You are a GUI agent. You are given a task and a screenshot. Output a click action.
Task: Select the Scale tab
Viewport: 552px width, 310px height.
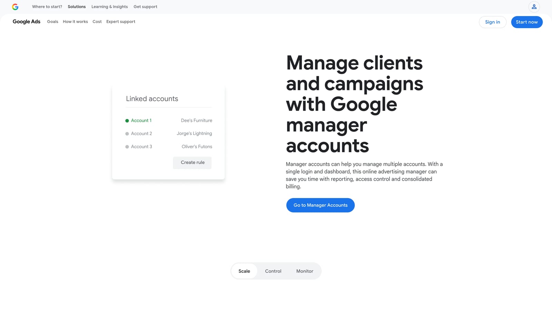coord(244,271)
